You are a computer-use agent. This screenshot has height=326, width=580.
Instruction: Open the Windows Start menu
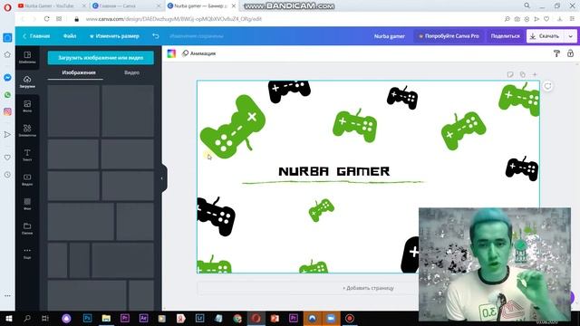(8, 318)
